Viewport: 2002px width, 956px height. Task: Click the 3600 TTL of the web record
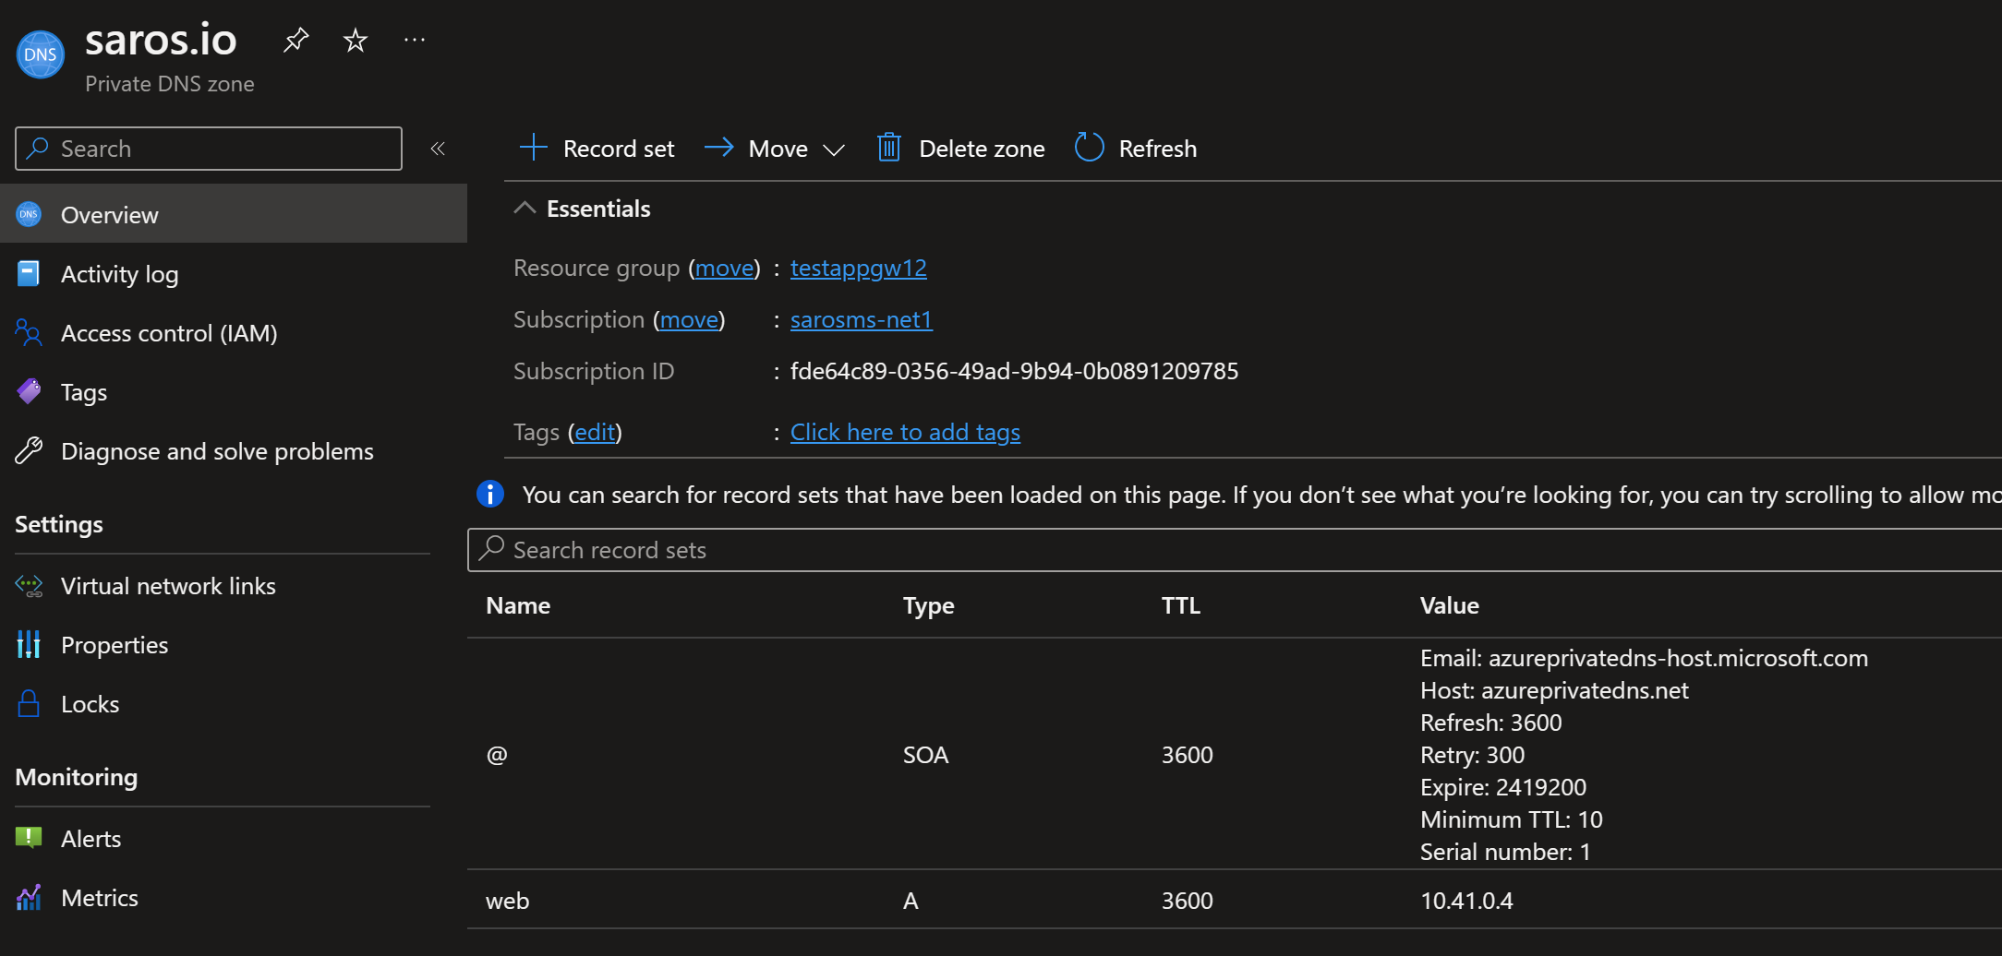tap(1188, 901)
